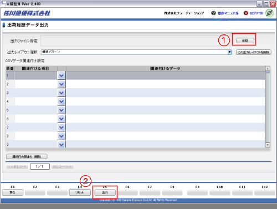Click the record page number field
277x209 pixels.
click(x=40, y=166)
